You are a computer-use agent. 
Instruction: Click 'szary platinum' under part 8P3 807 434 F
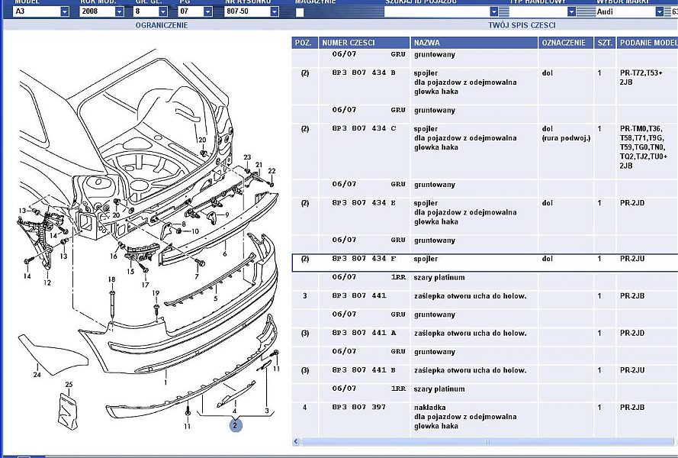click(x=439, y=278)
